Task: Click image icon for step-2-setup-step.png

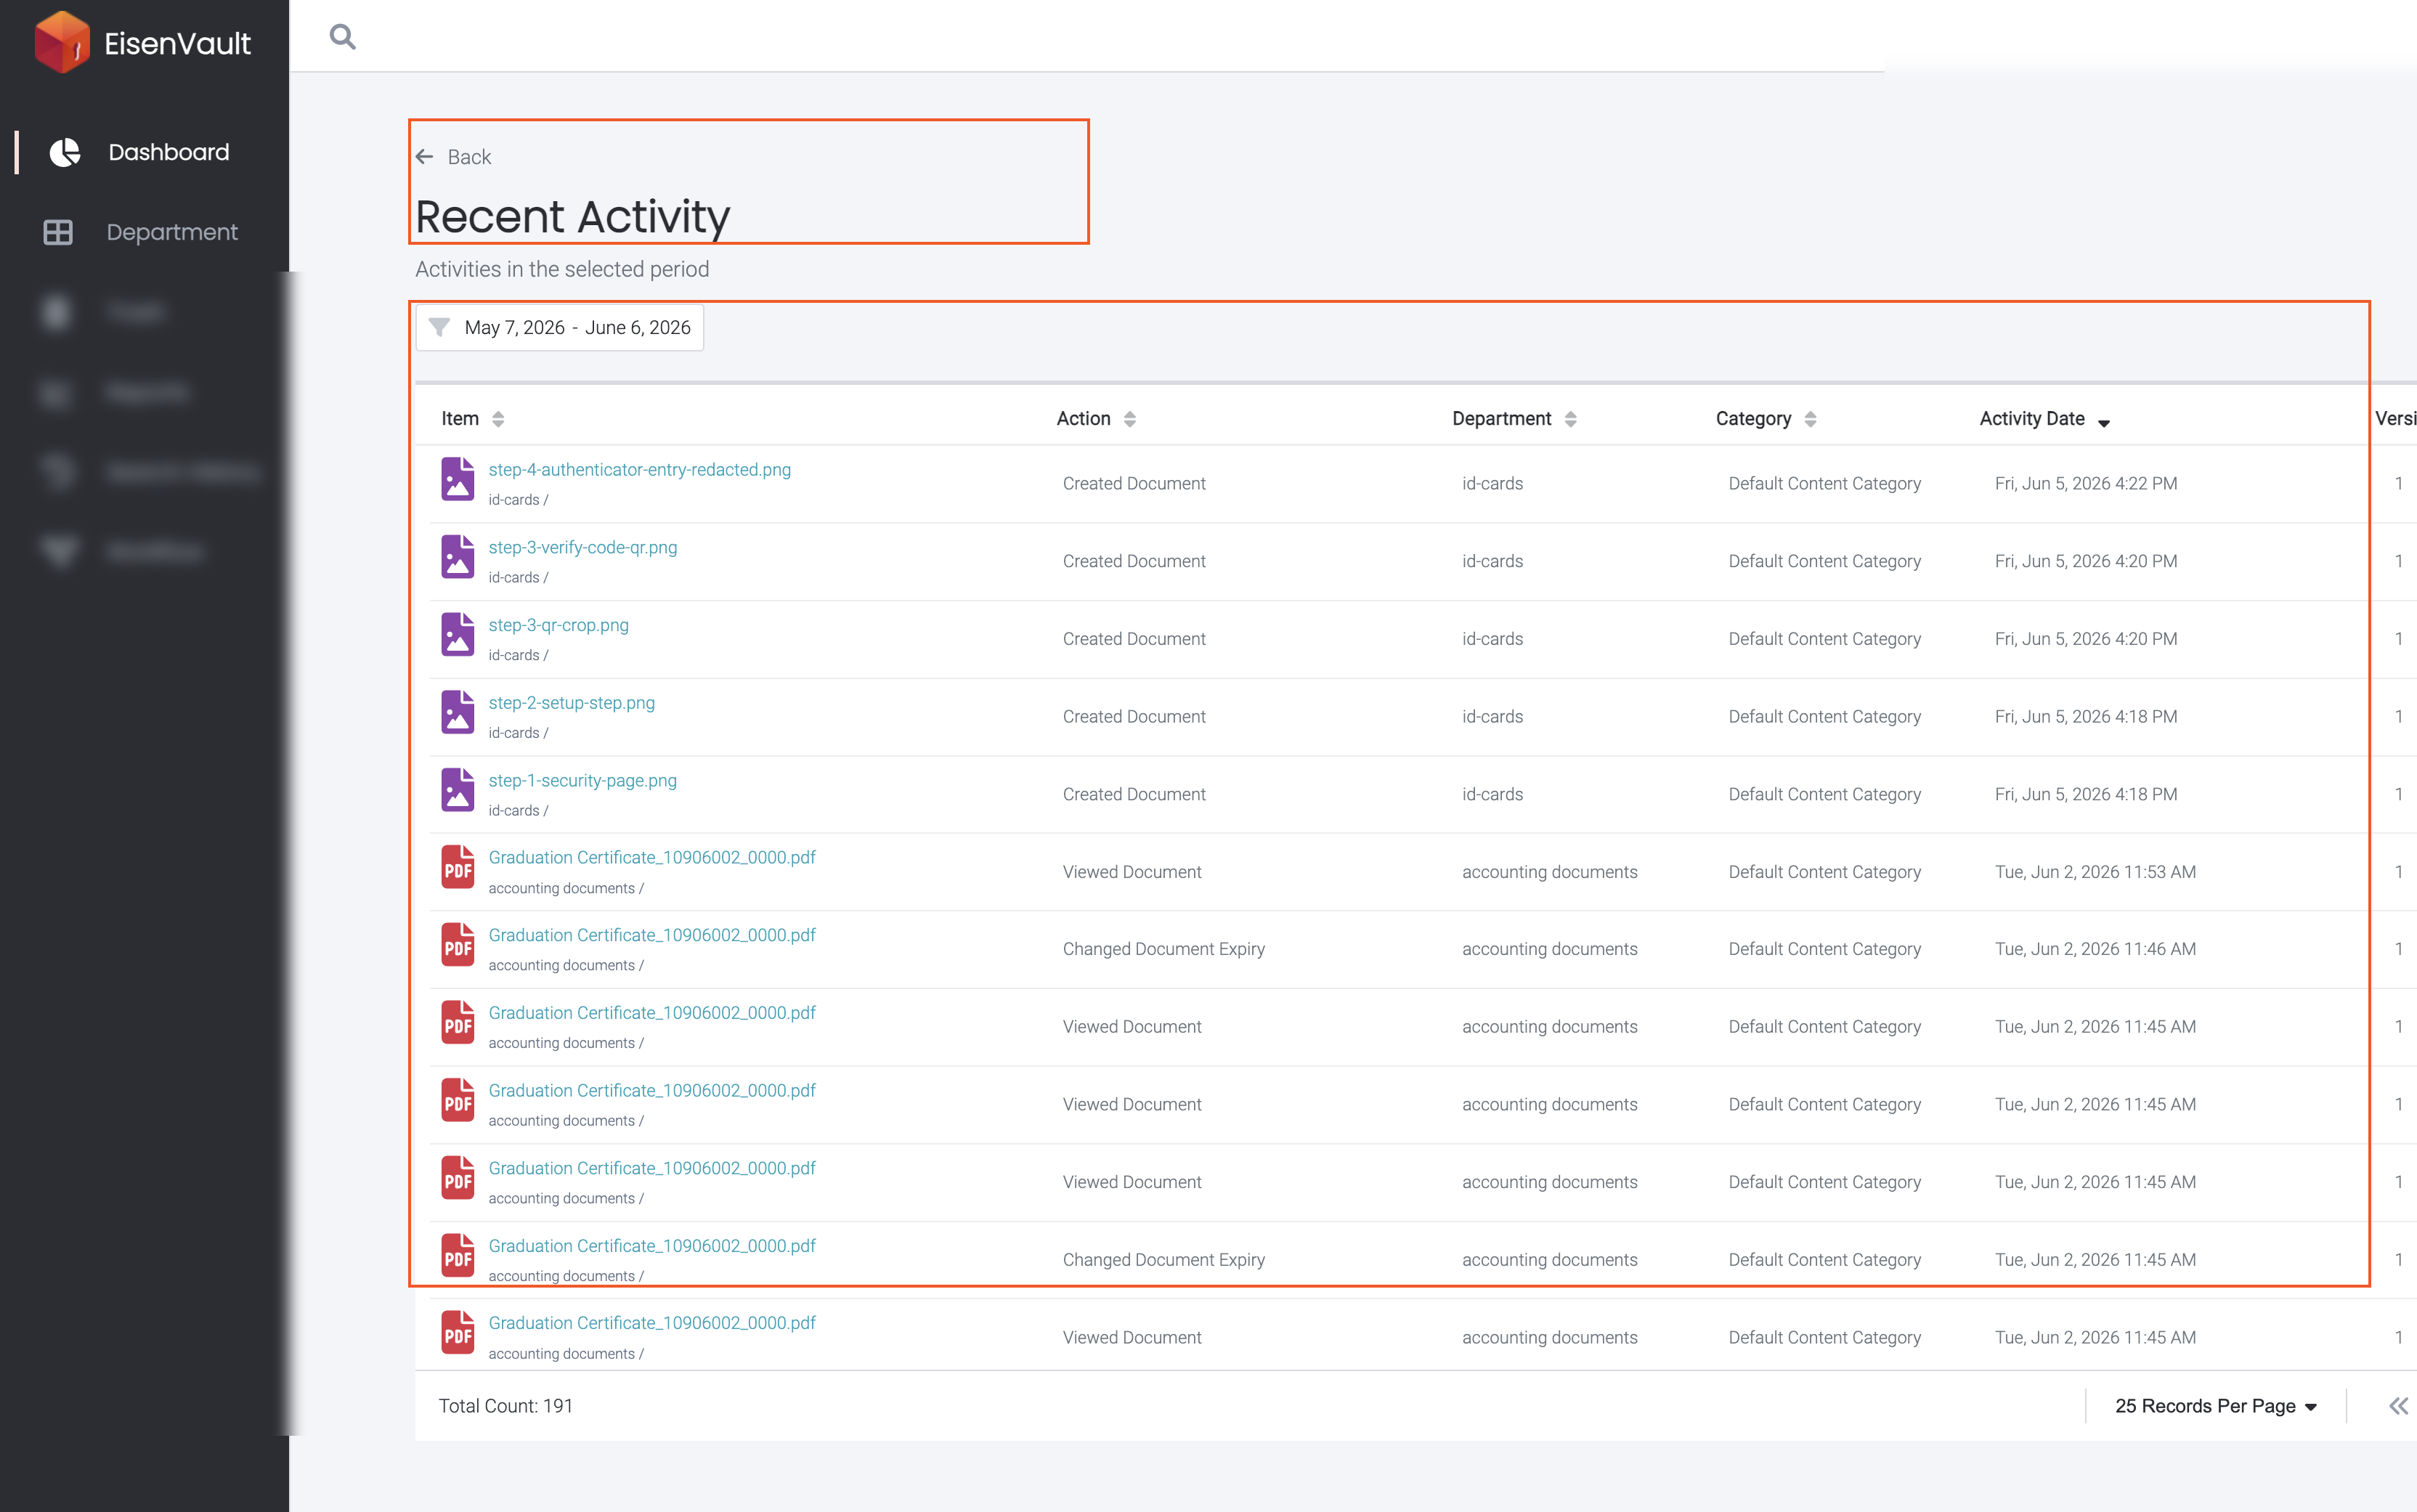Action: [x=458, y=712]
